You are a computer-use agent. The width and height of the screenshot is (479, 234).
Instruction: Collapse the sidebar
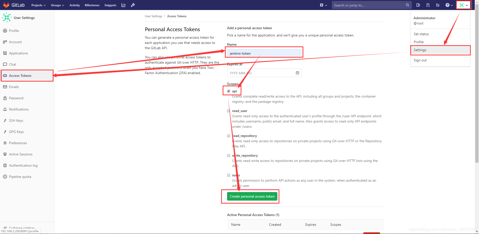[19, 228]
